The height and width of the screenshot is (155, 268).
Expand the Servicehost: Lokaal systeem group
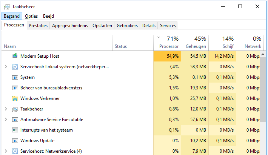[x=6, y=67]
